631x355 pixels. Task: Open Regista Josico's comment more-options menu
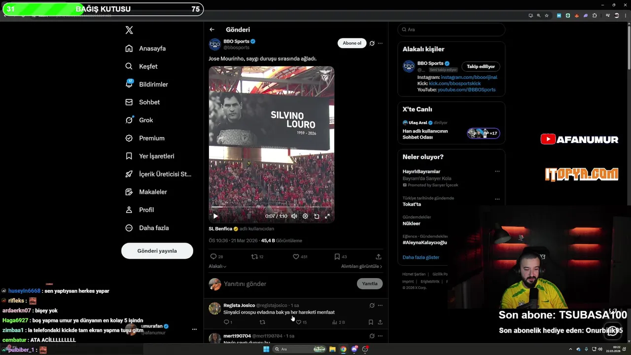coord(380,305)
